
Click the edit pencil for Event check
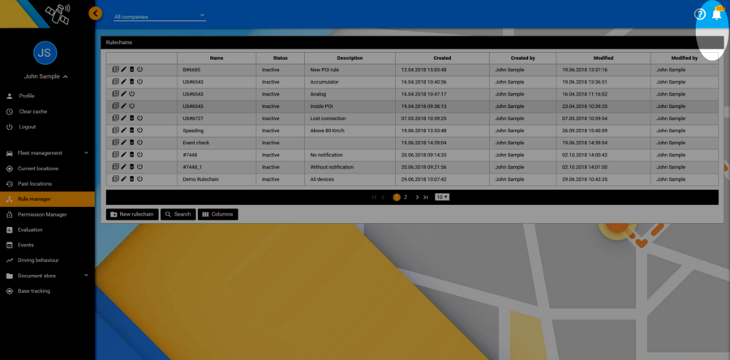tap(124, 143)
